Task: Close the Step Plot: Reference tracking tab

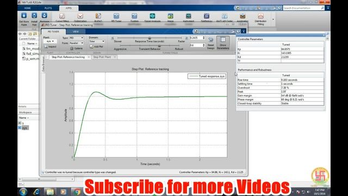Action: point(89,57)
